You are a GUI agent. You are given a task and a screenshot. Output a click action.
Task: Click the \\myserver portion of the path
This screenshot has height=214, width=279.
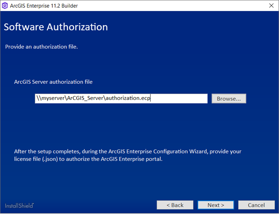[49, 99]
